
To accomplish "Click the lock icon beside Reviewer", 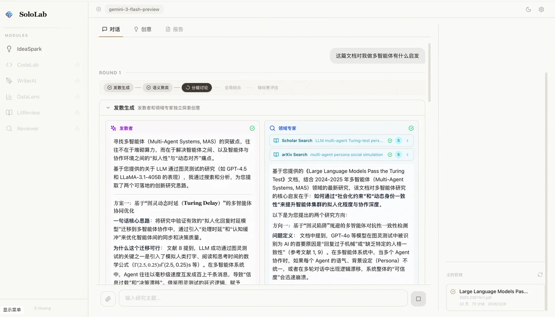I will tap(77, 129).
